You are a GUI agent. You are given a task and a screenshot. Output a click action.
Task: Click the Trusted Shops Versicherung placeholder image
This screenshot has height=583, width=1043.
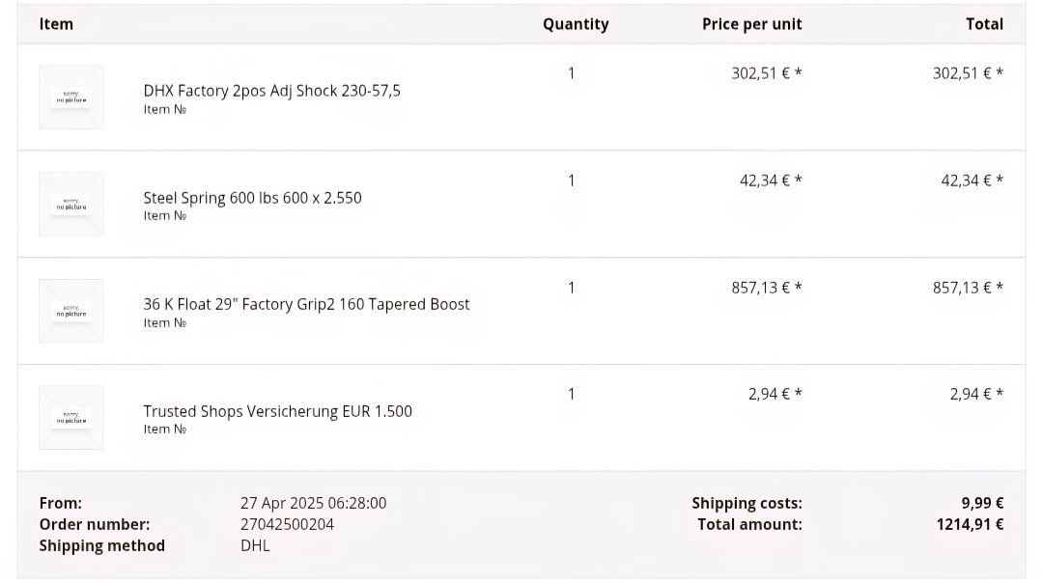71,418
